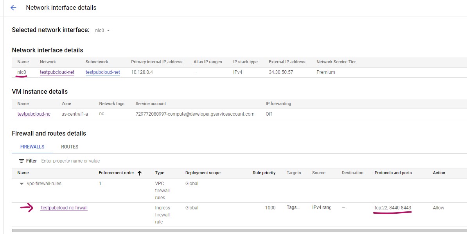Click the tcp:22, 8440-8443 ports cell

click(393, 208)
